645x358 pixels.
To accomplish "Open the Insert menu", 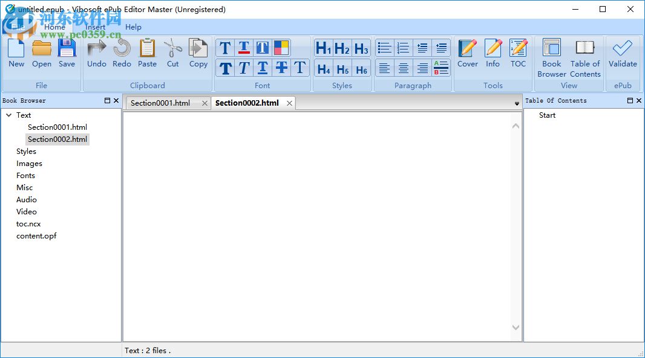I will pyautogui.click(x=95, y=27).
